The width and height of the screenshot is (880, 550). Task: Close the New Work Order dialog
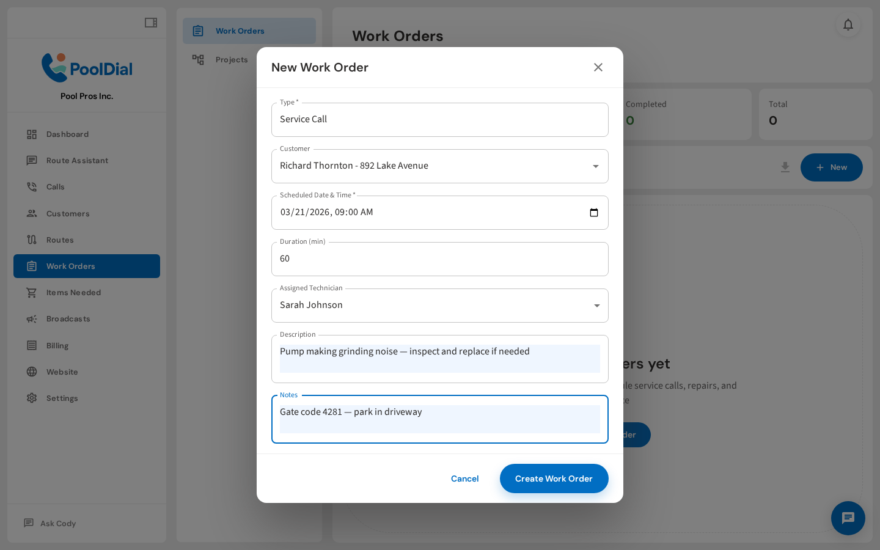click(598, 67)
